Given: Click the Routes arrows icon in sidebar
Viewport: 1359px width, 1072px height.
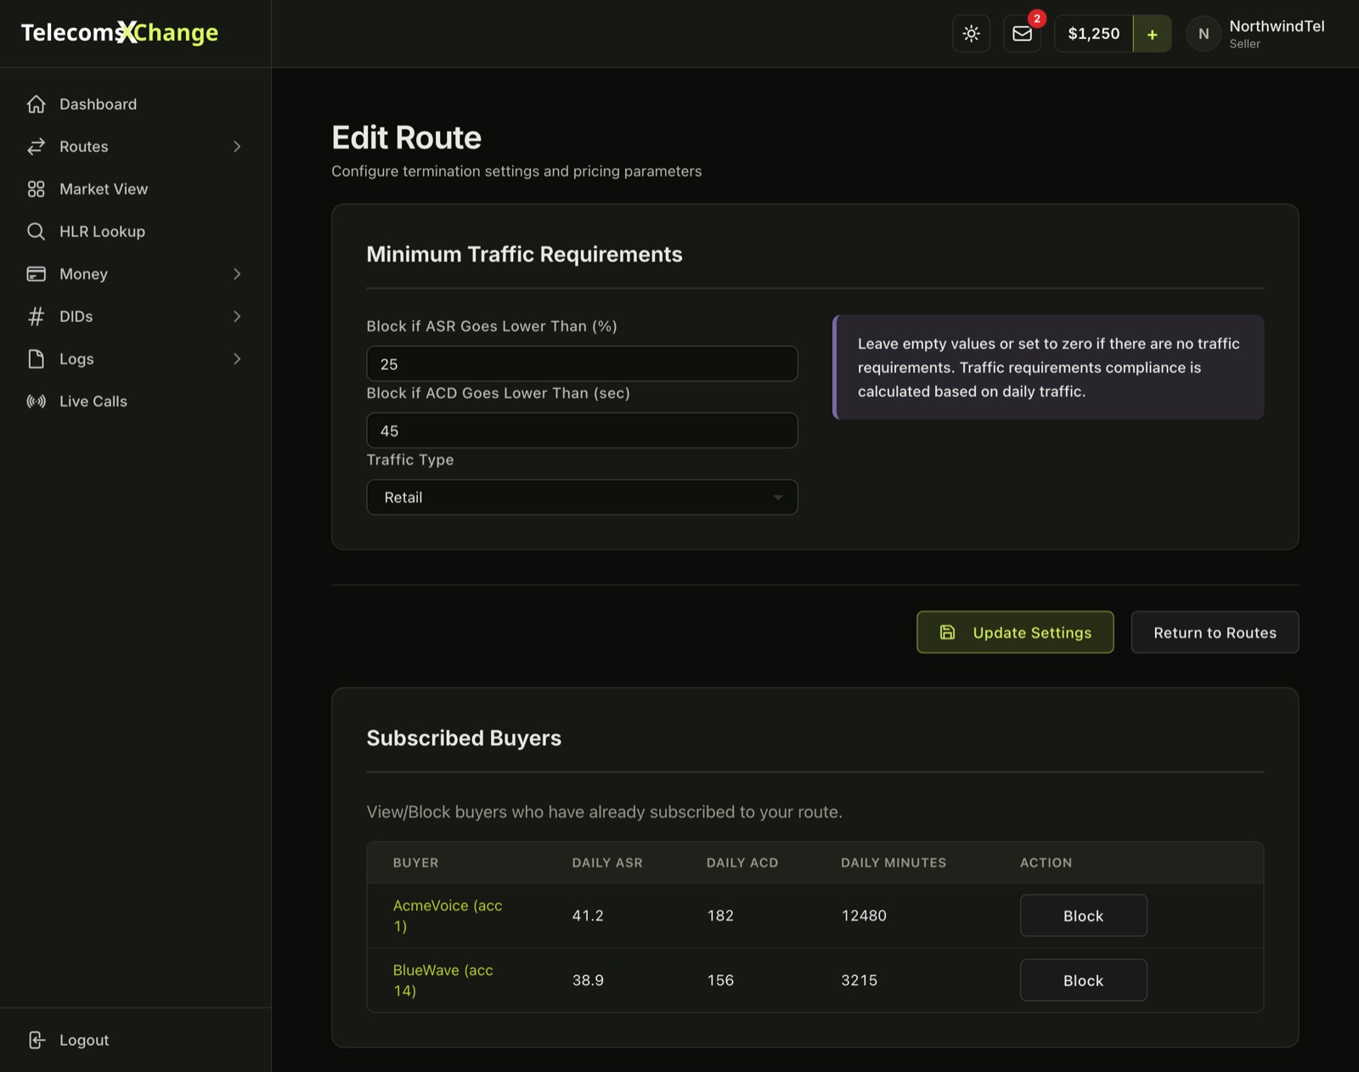Looking at the screenshot, I should (36, 146).
